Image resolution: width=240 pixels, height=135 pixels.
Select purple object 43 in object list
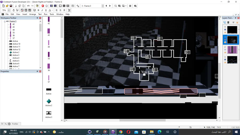pyautogui.click(x=49, y=31)
